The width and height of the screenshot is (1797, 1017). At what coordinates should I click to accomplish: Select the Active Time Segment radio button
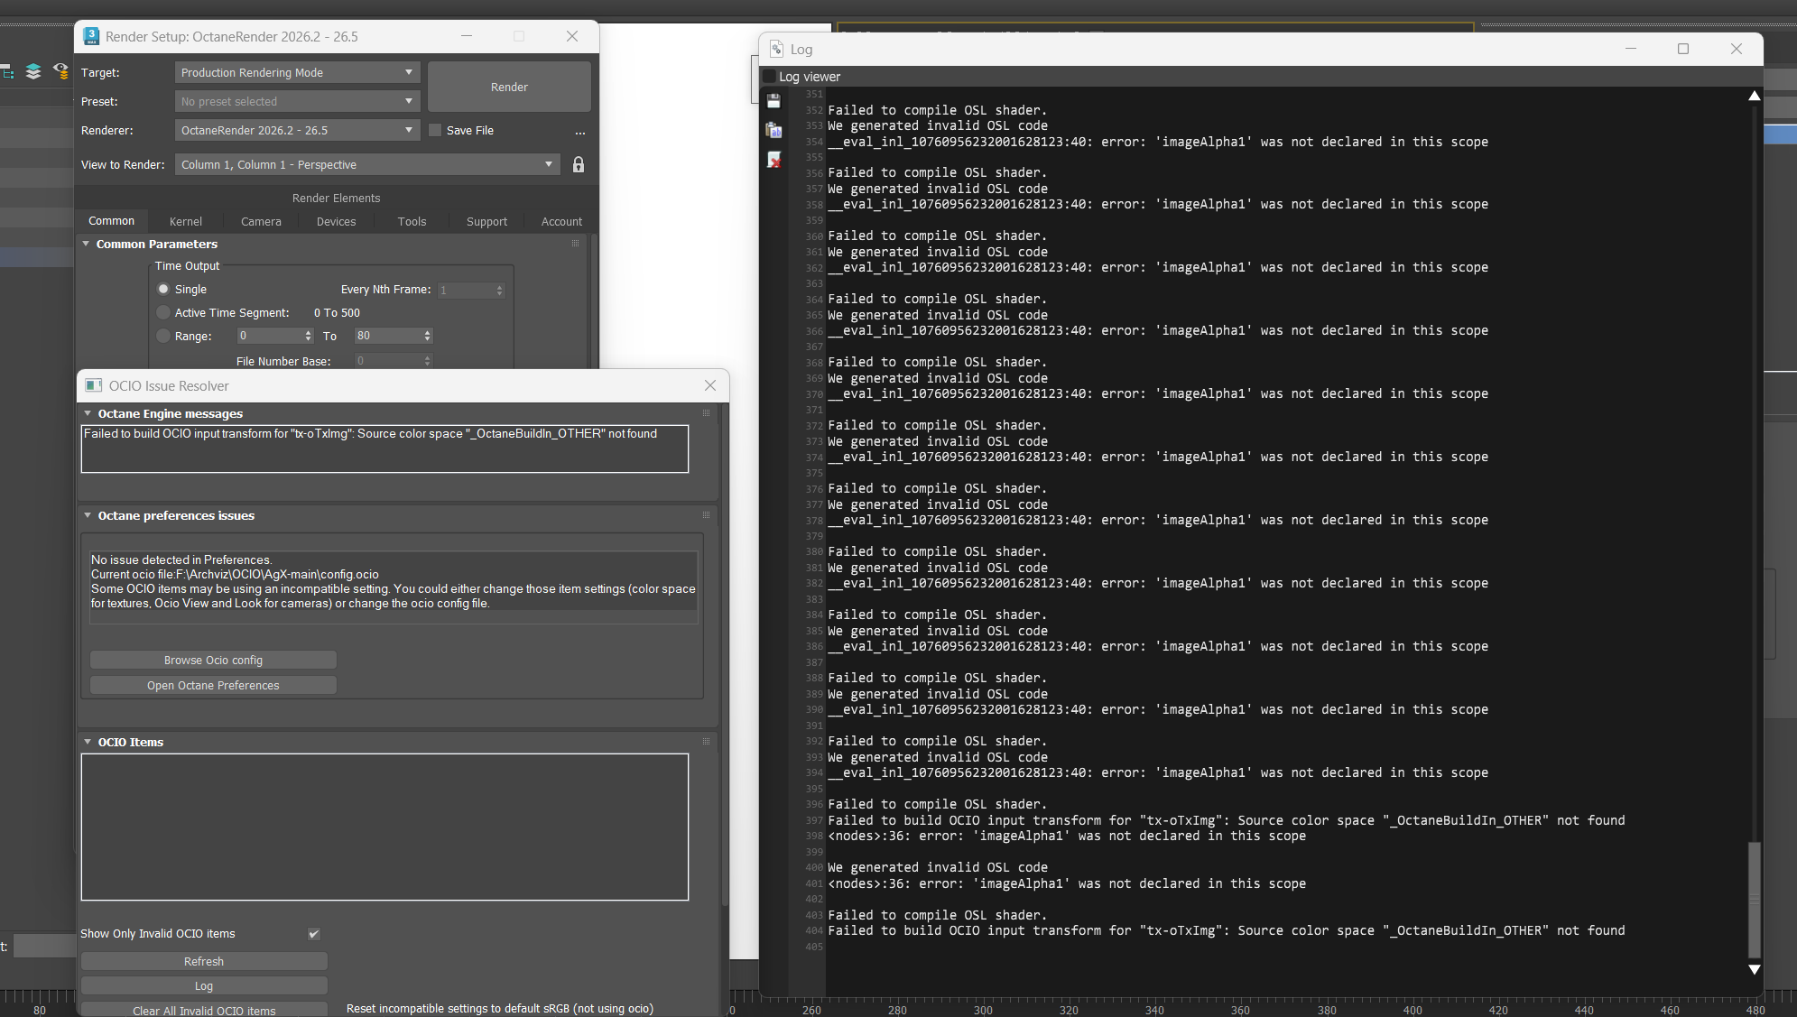(163, 312)
